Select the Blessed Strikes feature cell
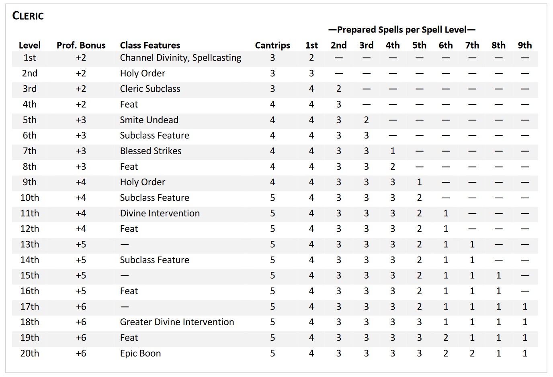Screen dimensions: 553x377 [x=151, y=151]
